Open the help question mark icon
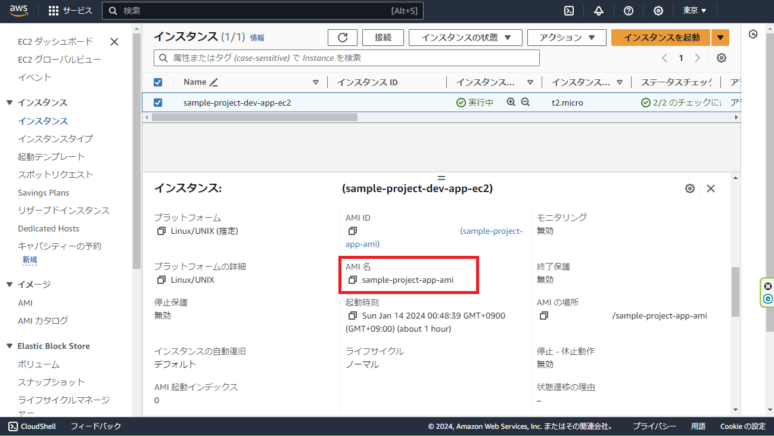The image size is (774, 436). coord(629,11)
